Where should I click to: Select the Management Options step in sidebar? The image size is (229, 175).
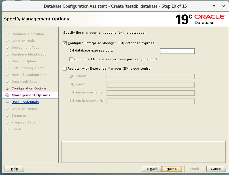click(x=31, y=95)
